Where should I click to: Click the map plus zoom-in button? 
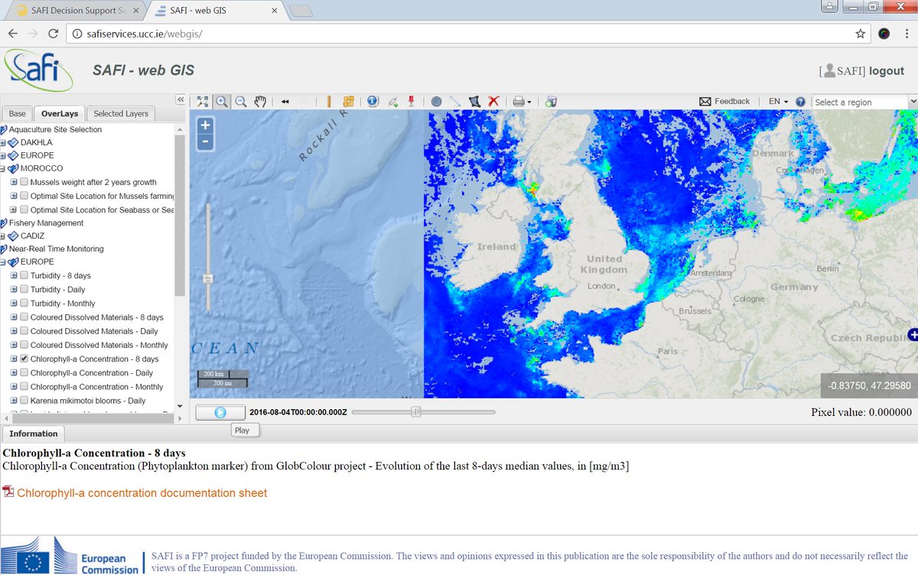point(205,125)
